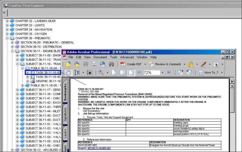Image resolution: width=242 pixels, height=152 pixels.
Task: Click the Review & Comment button
Action: [165, 64]
